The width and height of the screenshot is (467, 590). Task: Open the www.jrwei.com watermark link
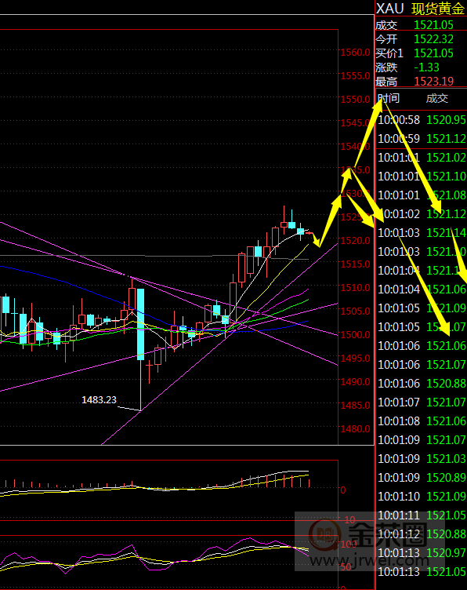pos(369,561)
